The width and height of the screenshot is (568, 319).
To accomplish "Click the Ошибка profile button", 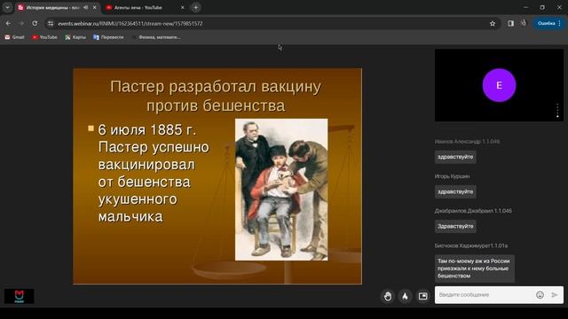I will pyautogui.click(x=547, y=24).
